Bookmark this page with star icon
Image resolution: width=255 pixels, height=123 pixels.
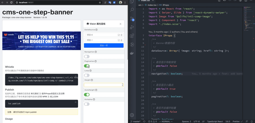(x=100, y=2)
